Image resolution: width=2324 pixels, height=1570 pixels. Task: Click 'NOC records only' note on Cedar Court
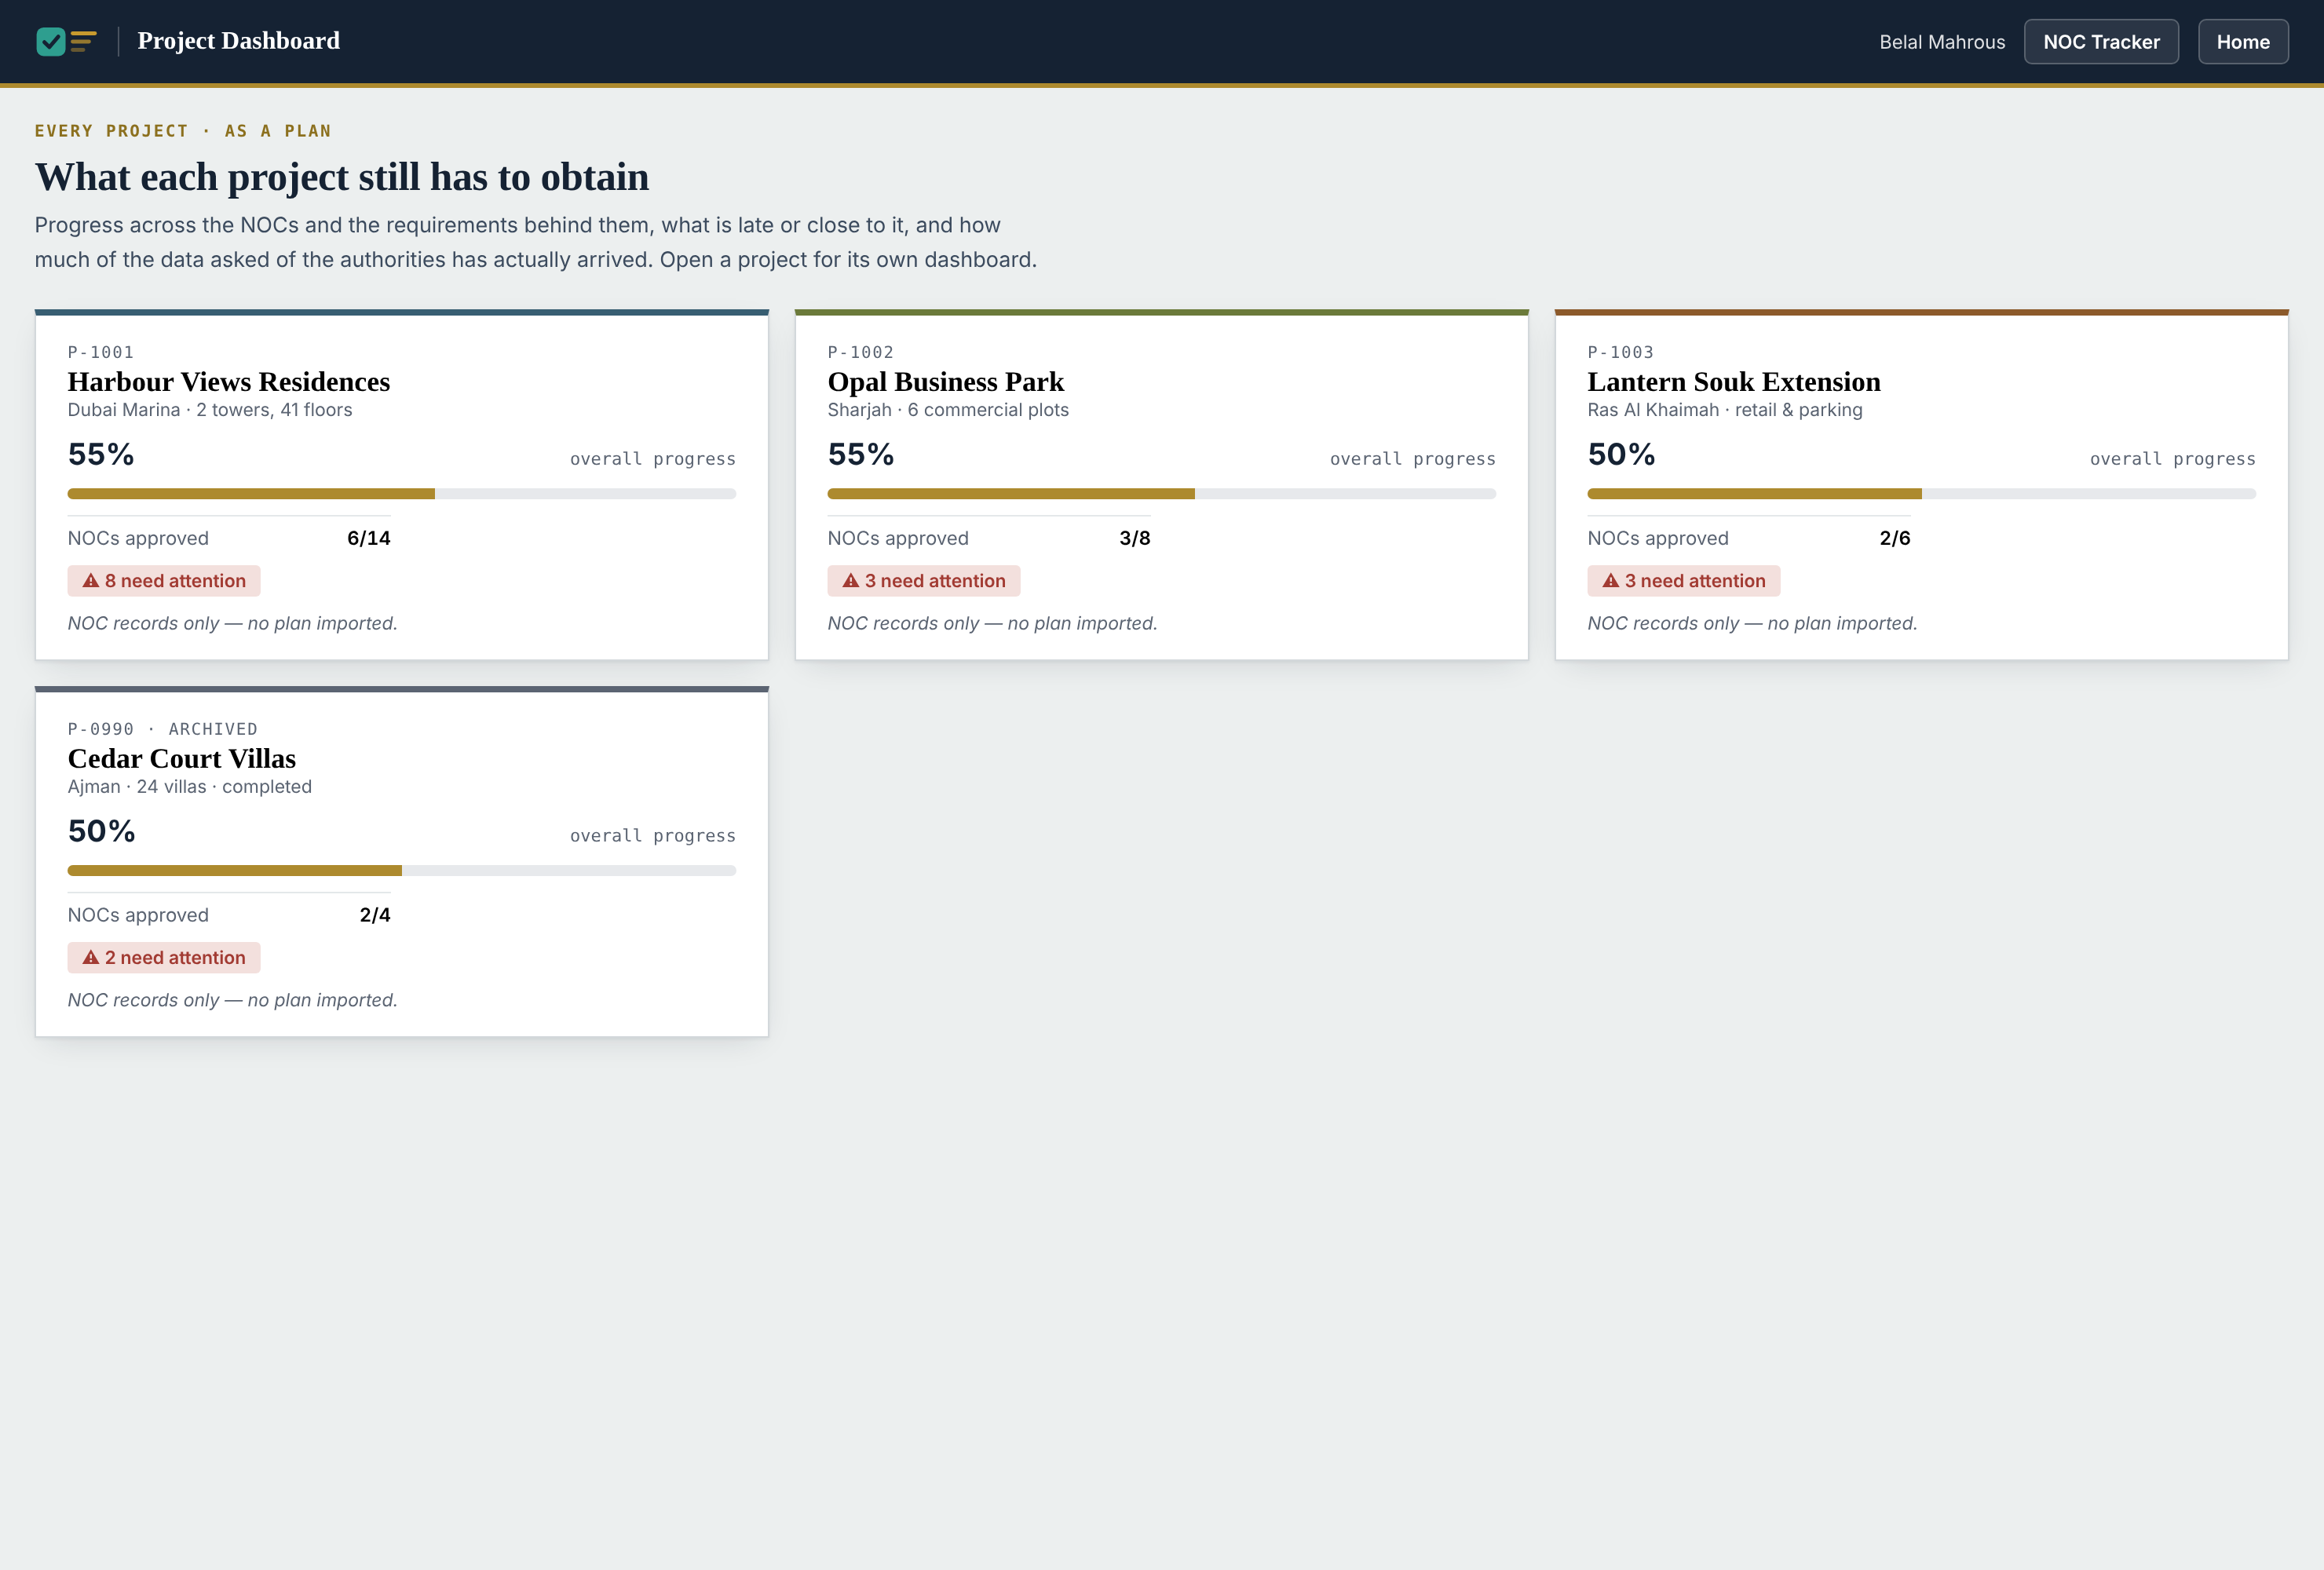pos(233,1000)
